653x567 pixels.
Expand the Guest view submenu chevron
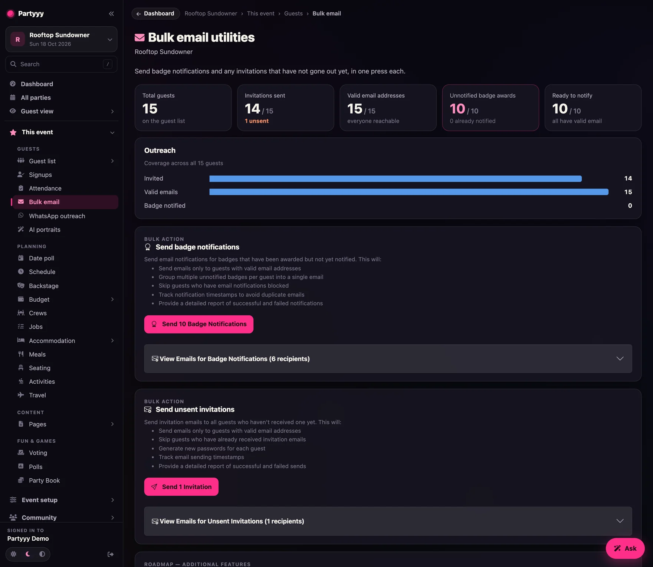[x=112, y=111]
